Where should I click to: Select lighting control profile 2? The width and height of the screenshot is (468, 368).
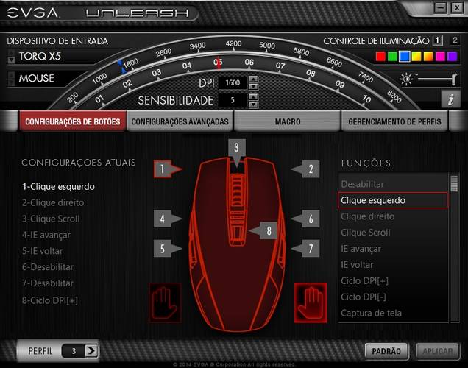455,40
